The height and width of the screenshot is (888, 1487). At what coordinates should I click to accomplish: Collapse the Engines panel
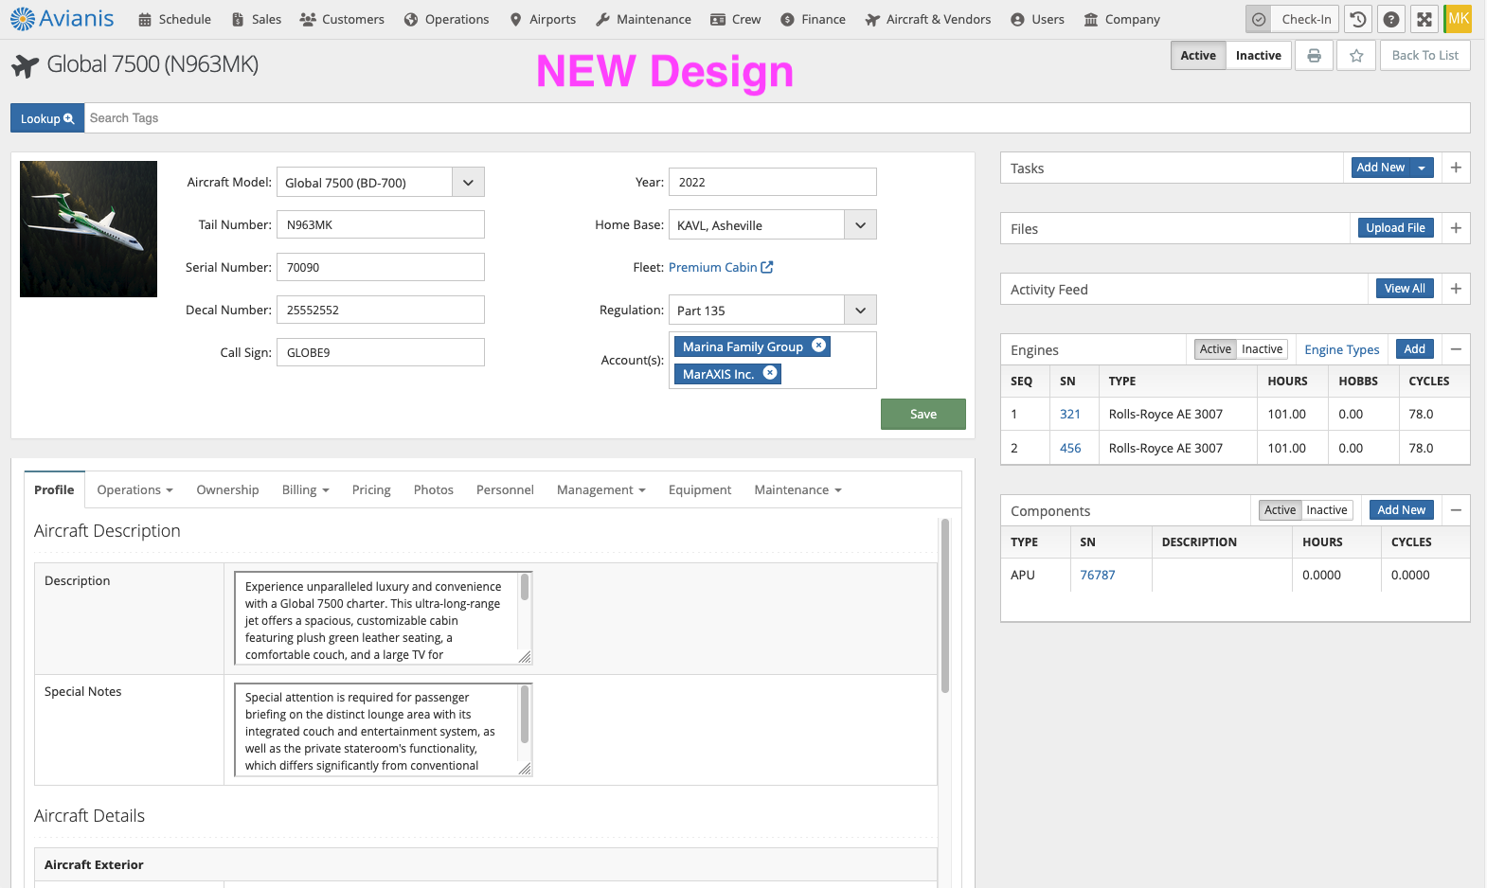click(1456, 349)
